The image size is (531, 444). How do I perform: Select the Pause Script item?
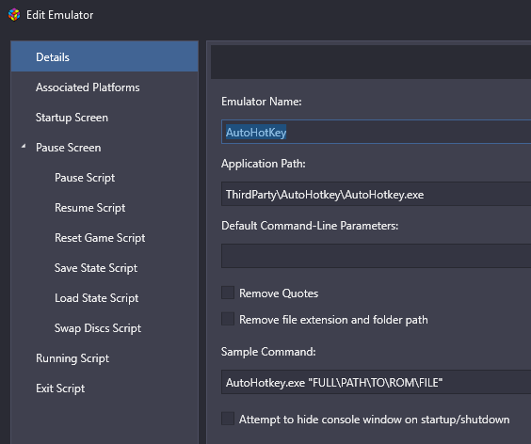pos(105,178)
